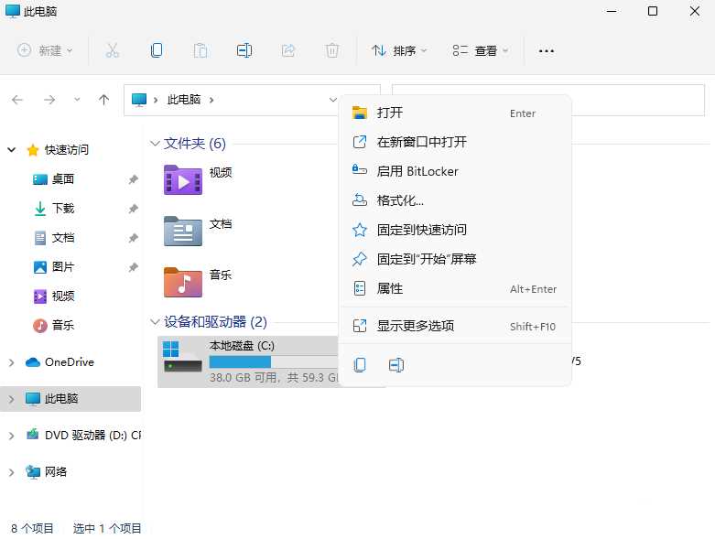
Task: Choose 固定到"开始"屏幕 from context menu
Action: pos(456,259)
